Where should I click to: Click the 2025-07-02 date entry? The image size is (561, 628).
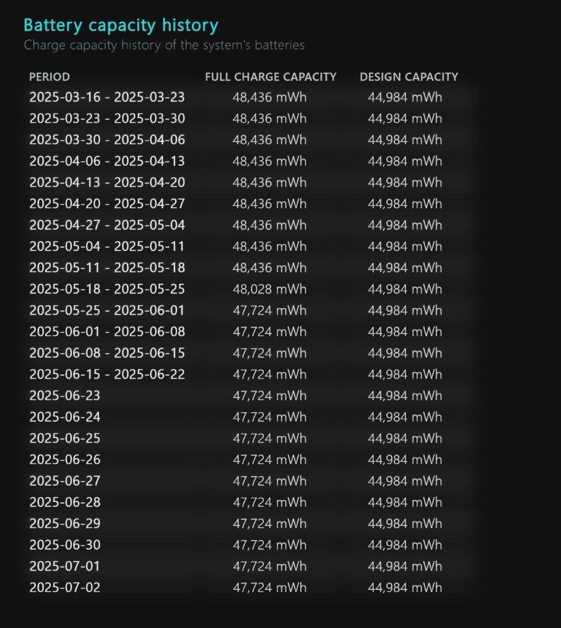65,587
